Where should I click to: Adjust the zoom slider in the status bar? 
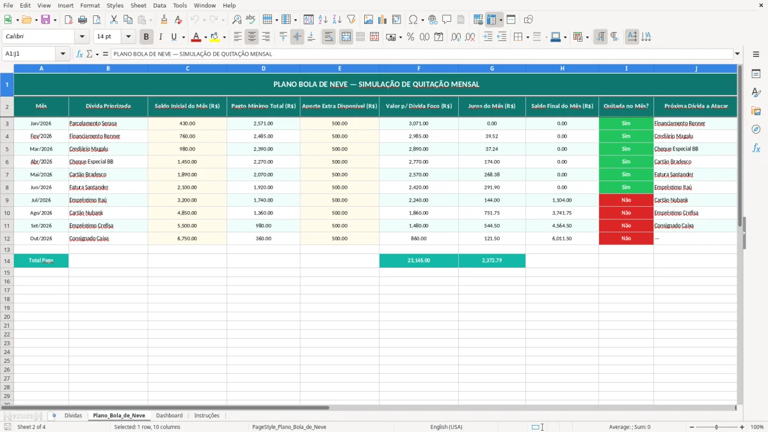point(716,427)
